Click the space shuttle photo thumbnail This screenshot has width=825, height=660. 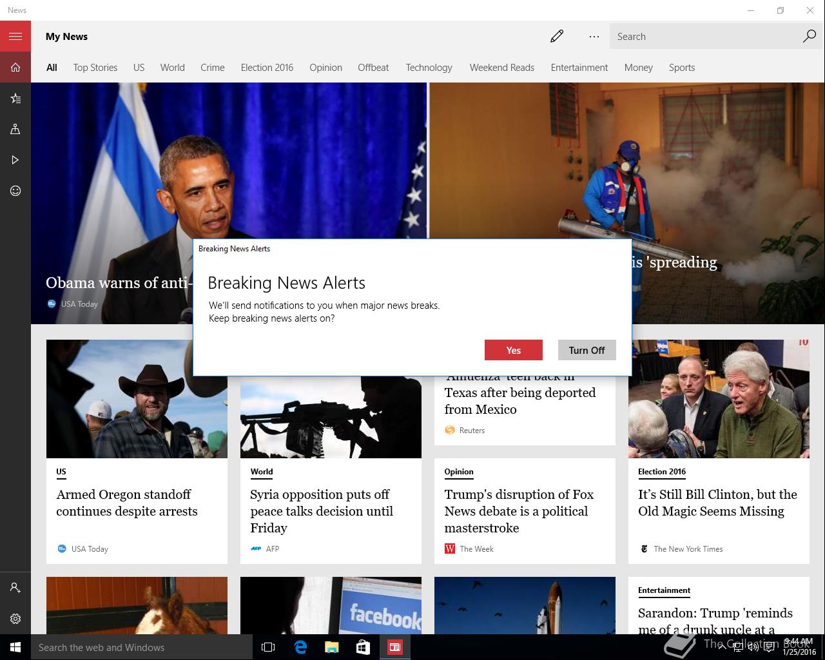[x=525, y=605]
